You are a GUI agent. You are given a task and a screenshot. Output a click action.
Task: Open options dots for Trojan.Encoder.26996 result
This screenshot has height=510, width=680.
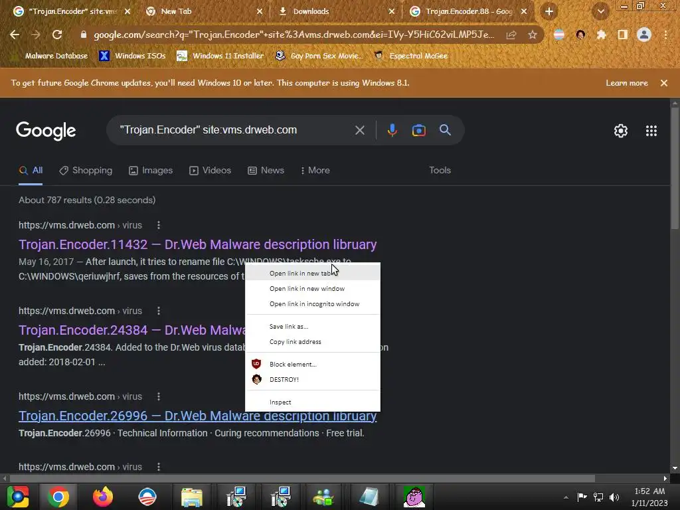pos(159,396)
